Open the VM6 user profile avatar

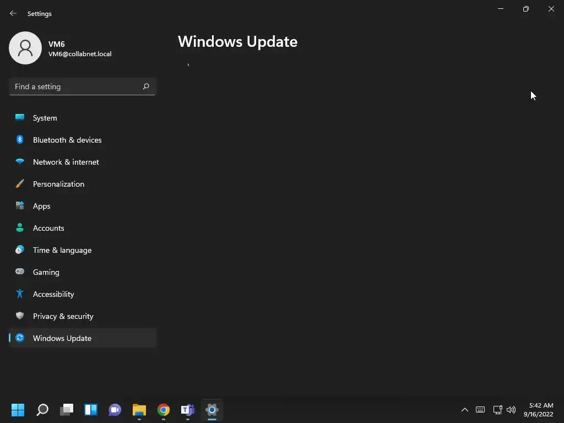(x=25, y=48)
